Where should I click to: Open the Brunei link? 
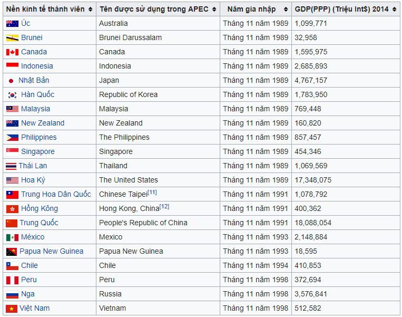[x=32, y=37]
